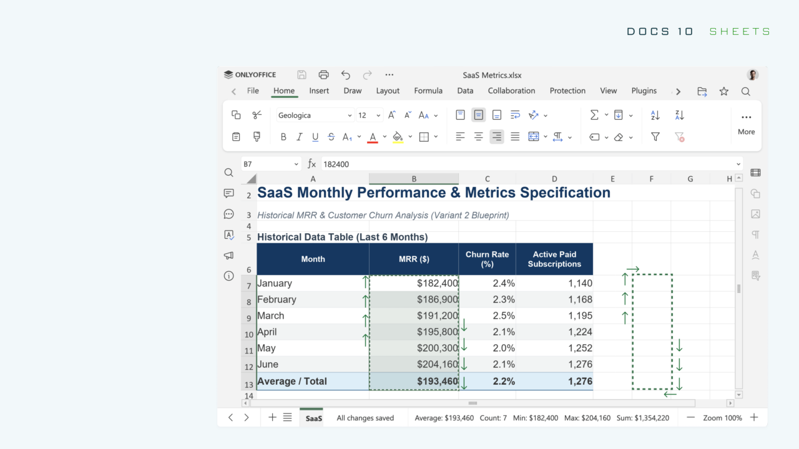Switch to the Formula tab
Screen dimensions: 799x449
coord(428,91)
